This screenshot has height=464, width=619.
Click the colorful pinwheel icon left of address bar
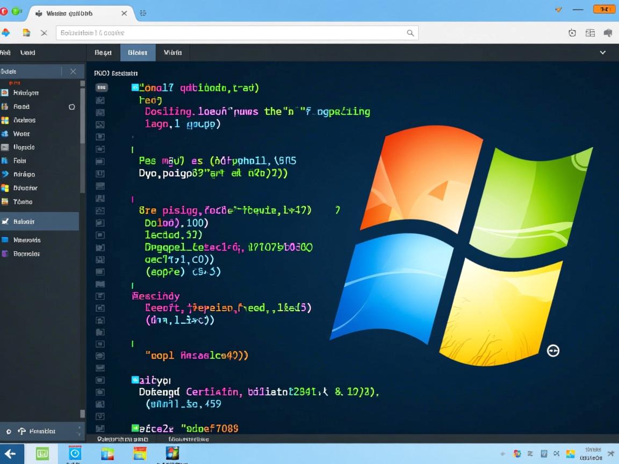pyautogui.click(x=6, y=33)
